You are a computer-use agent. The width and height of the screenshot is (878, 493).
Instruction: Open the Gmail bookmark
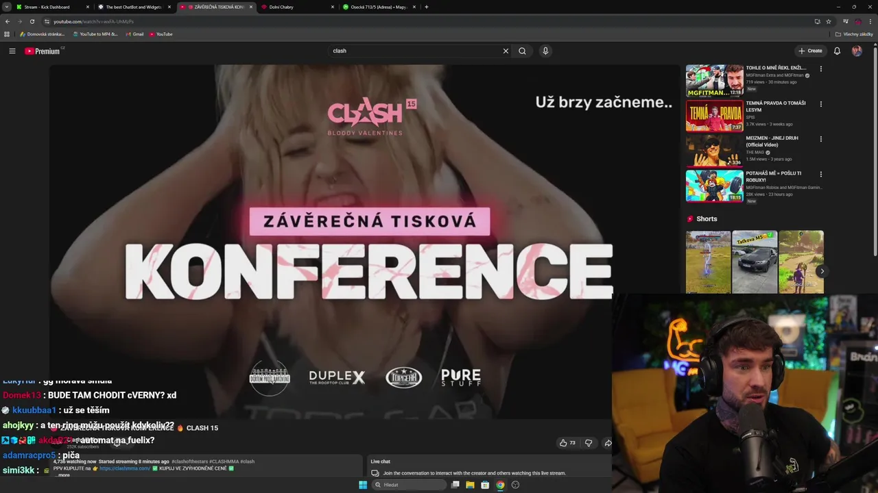click(134, 34)
